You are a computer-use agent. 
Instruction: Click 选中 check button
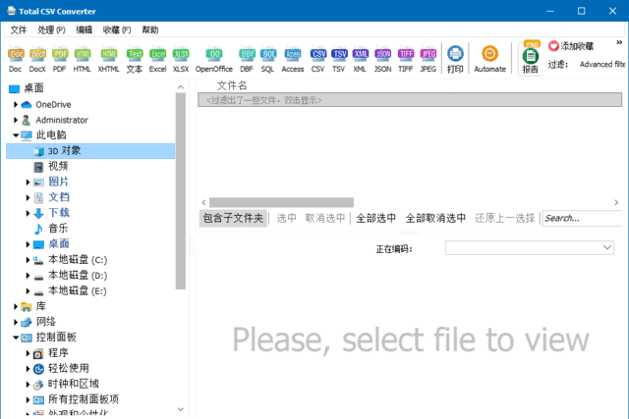(x=286, y=218)
